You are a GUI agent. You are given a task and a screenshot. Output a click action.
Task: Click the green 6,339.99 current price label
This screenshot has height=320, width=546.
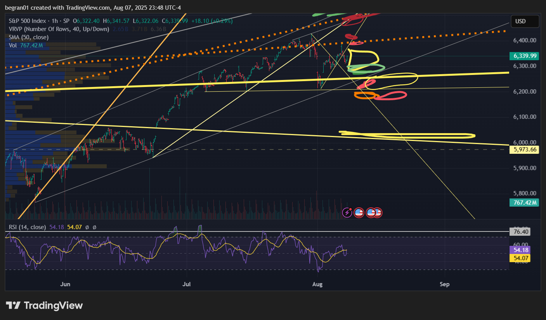pos(525,56)
